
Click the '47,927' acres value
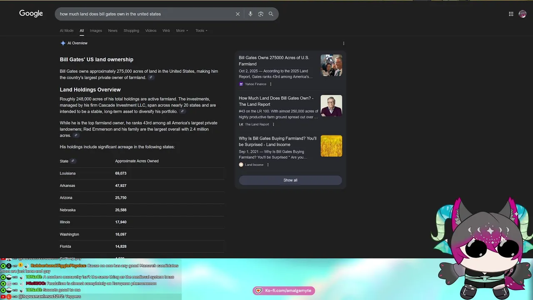[x=121, y=185]
